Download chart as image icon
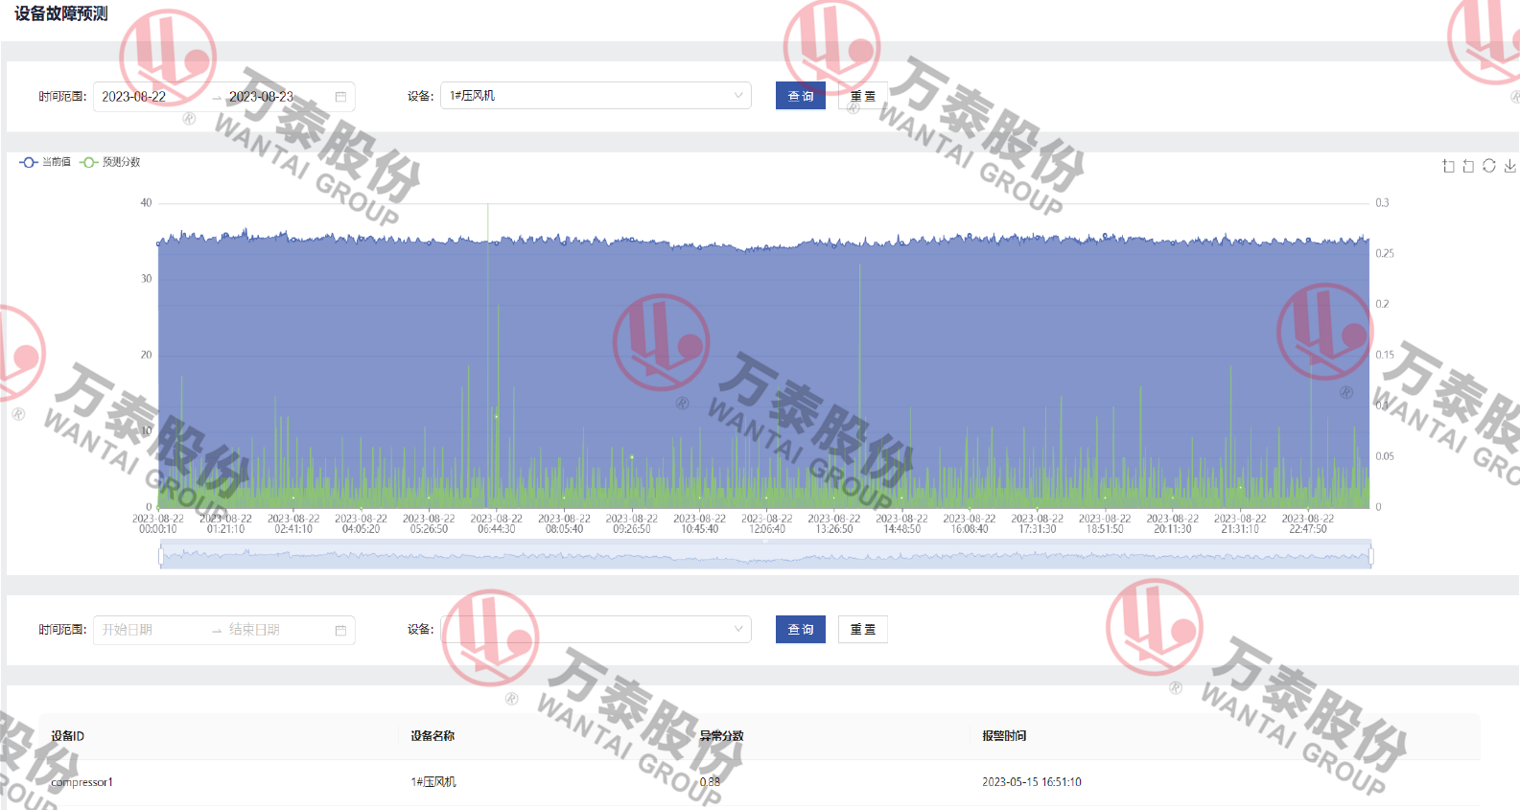 pos(1510,166)
